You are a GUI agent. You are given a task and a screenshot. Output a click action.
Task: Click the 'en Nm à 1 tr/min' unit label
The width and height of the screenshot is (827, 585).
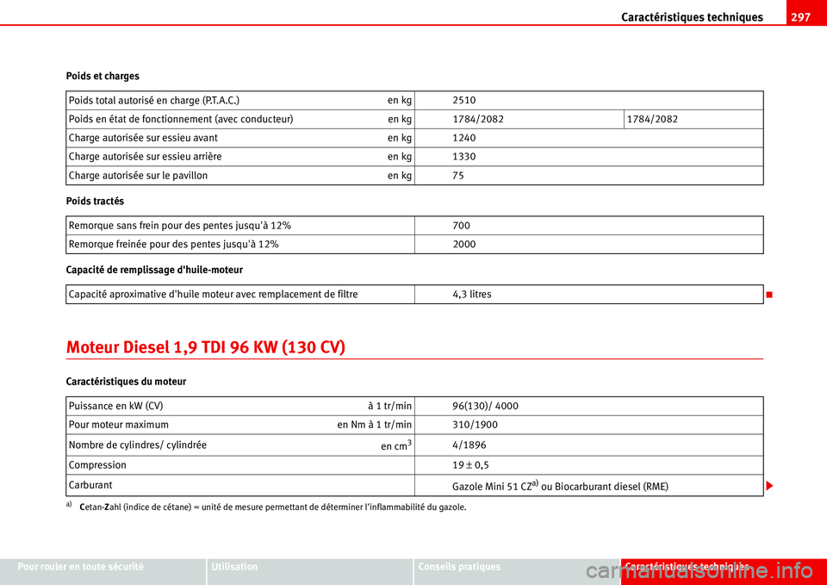click(375, 425)
